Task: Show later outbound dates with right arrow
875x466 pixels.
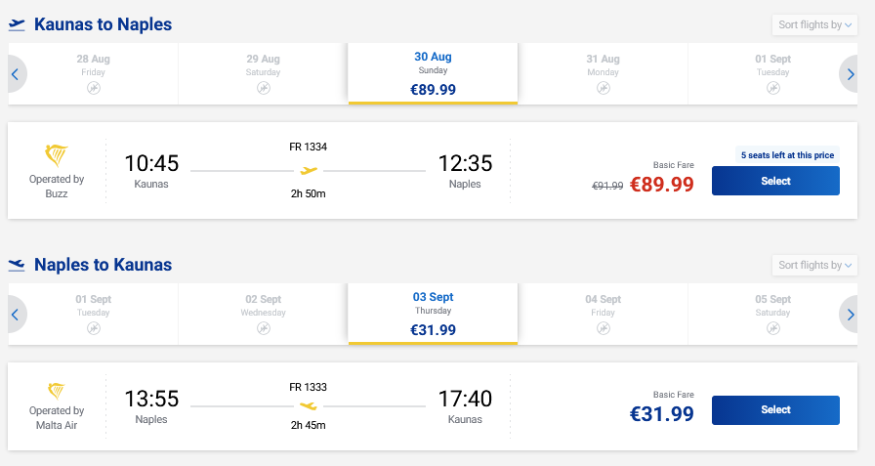Action: click(850, 74)
